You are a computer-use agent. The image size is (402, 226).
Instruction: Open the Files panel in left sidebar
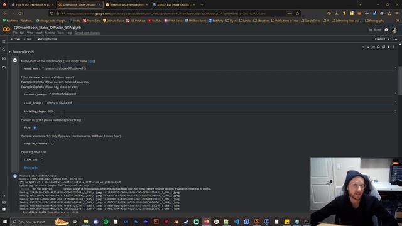click(x=4, y=67)
